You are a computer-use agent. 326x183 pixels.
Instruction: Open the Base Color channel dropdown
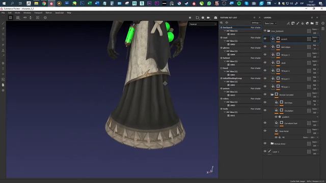point(270,23)
